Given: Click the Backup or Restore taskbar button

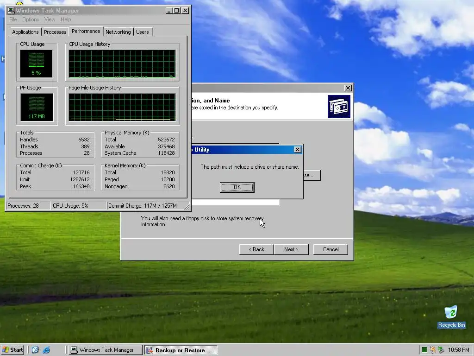Looking at the screenshot, I should click(x=181, y=350).
